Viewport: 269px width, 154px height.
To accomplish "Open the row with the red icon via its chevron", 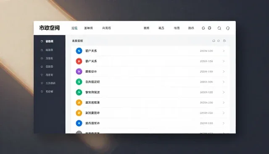I will pos(224,61).
